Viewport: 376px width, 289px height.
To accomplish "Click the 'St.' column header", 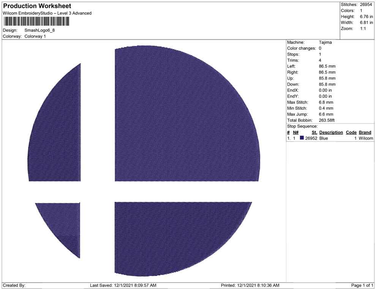I will (314, 132).
